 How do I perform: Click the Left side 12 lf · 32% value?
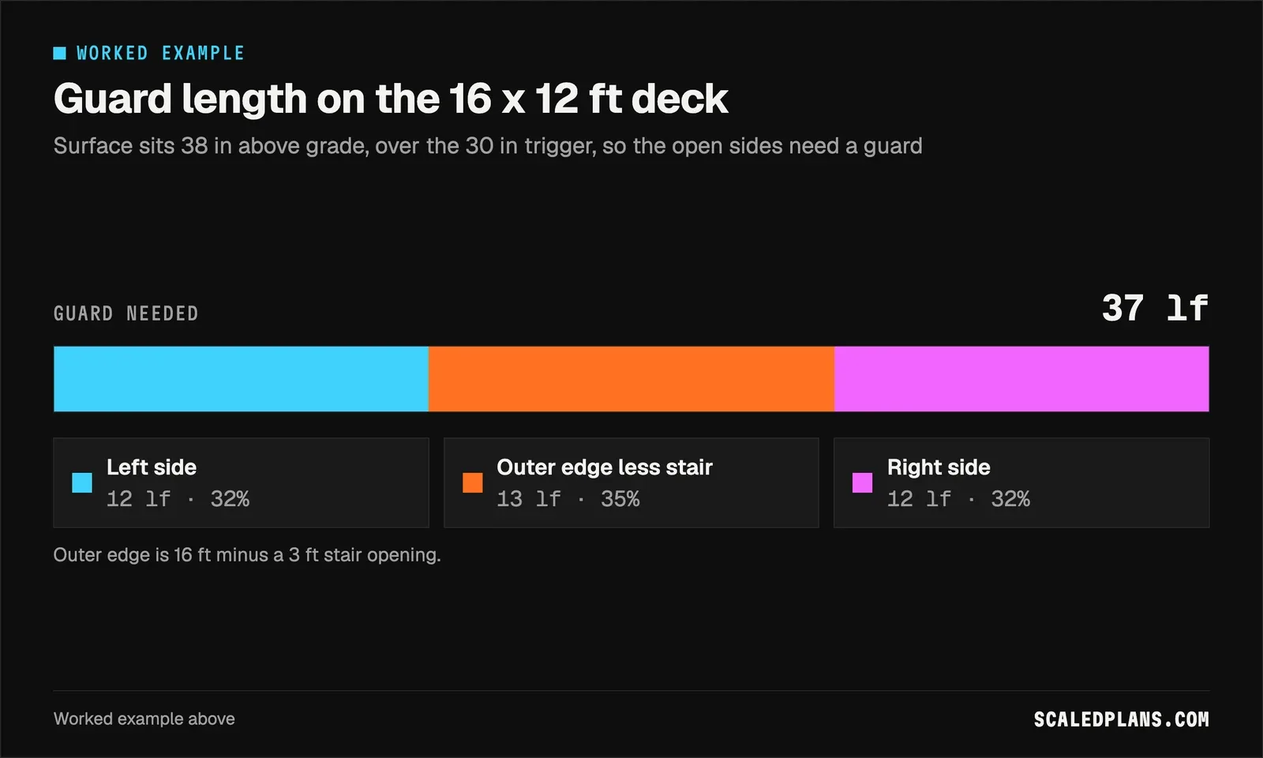point(178,499)
